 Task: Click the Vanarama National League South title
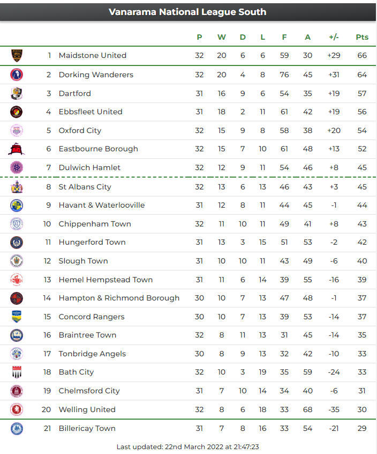(x=187, y=12)
